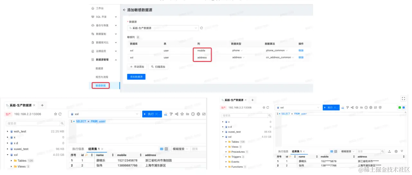
Task: Open cn_address_common algorithm dropdown
Action: pyautogui.click(x=280, y=57)
